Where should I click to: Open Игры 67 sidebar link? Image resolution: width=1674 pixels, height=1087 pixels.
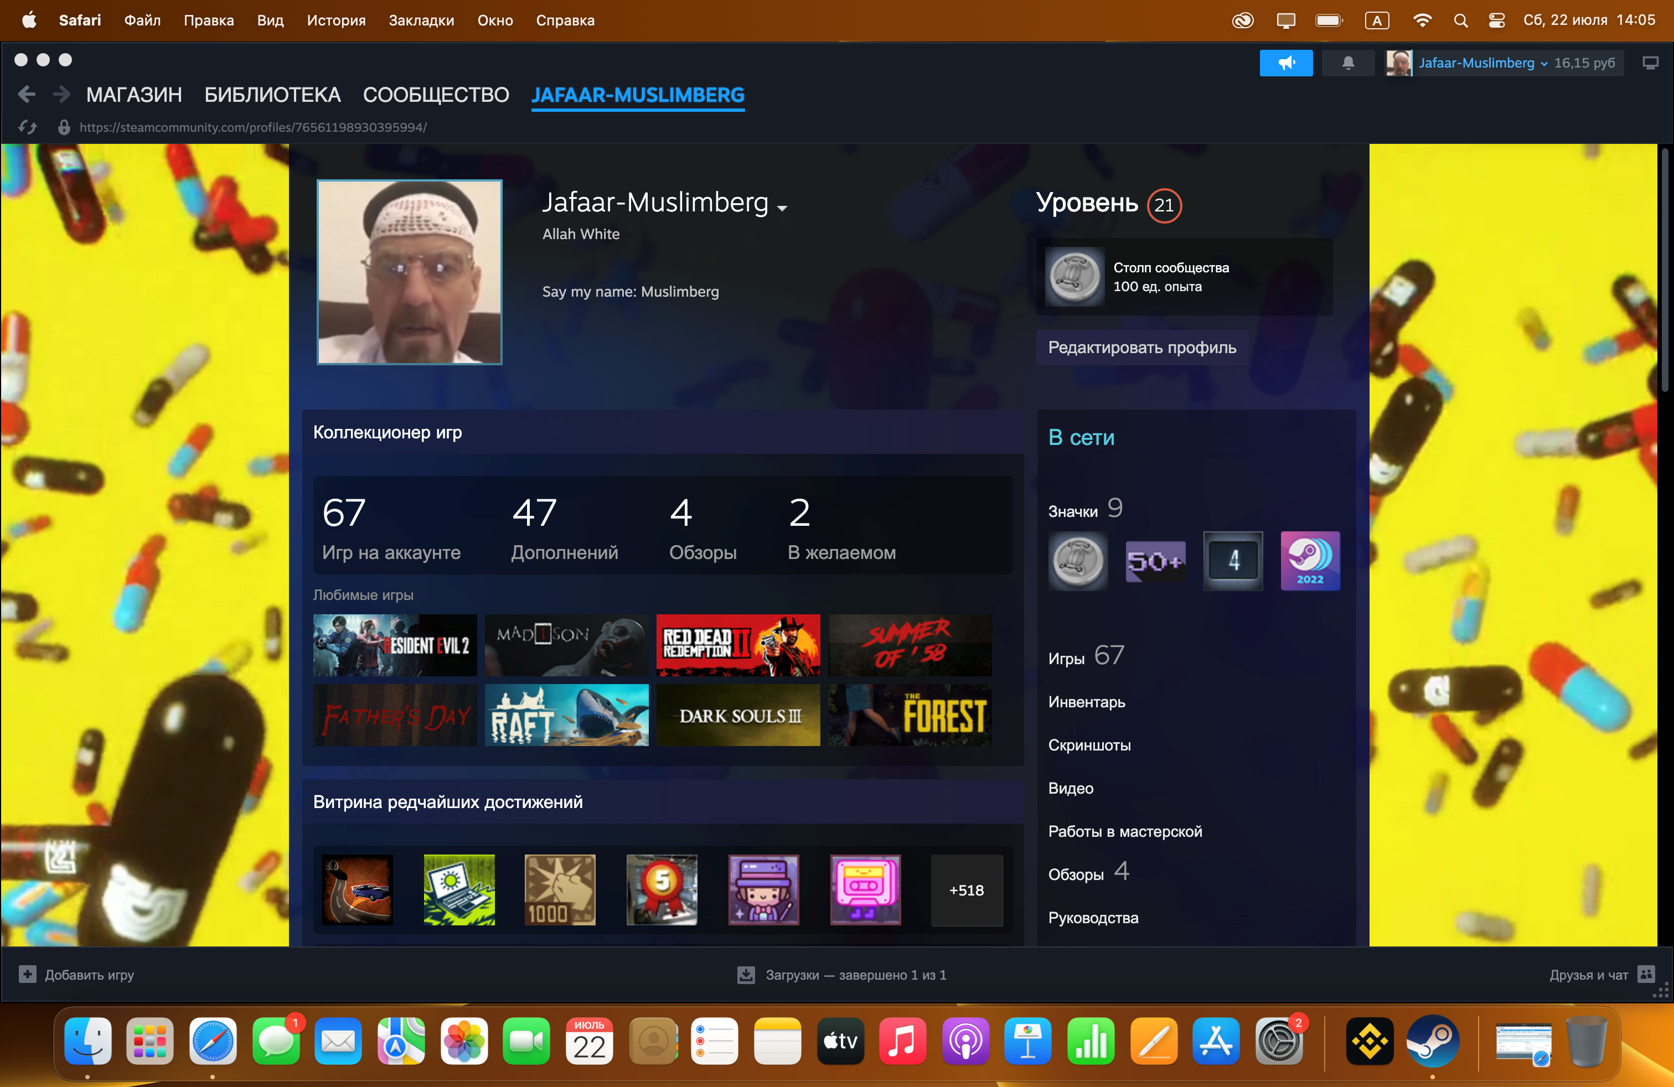(x=1086, y=656)
